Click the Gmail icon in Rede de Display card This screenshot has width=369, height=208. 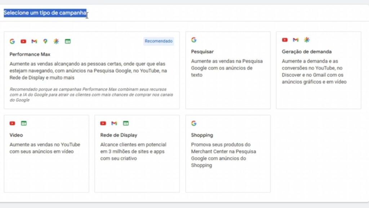click(114, 123)
